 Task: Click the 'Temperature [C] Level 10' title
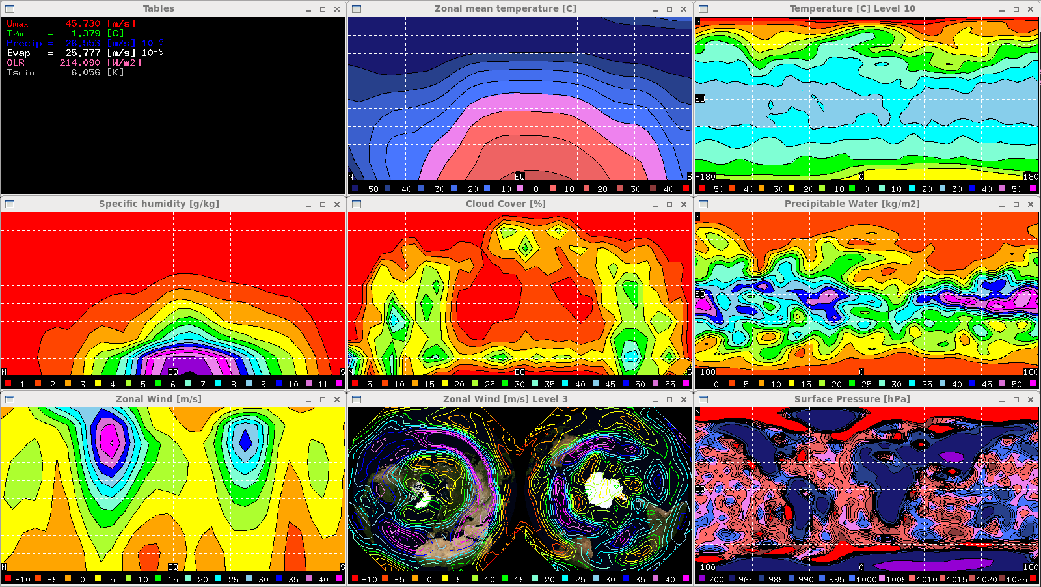[852, 8]
